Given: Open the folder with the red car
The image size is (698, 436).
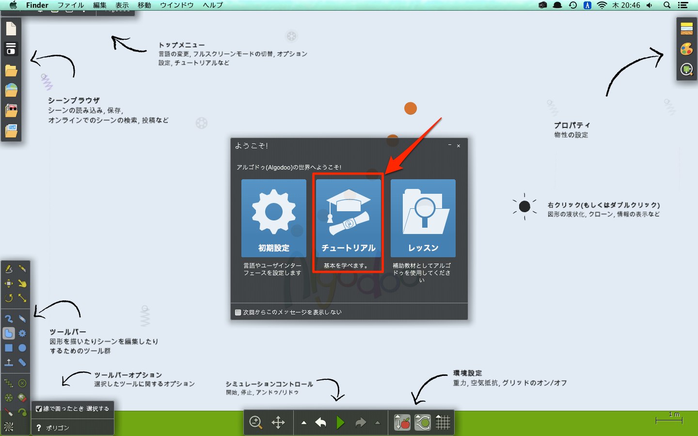Looking at the screenshot, I should [11, 111].
